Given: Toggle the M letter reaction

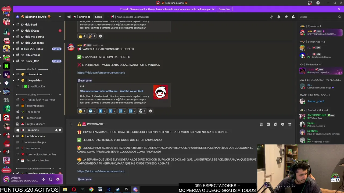Looking at the screenshot, I should (x=92, y=111).
